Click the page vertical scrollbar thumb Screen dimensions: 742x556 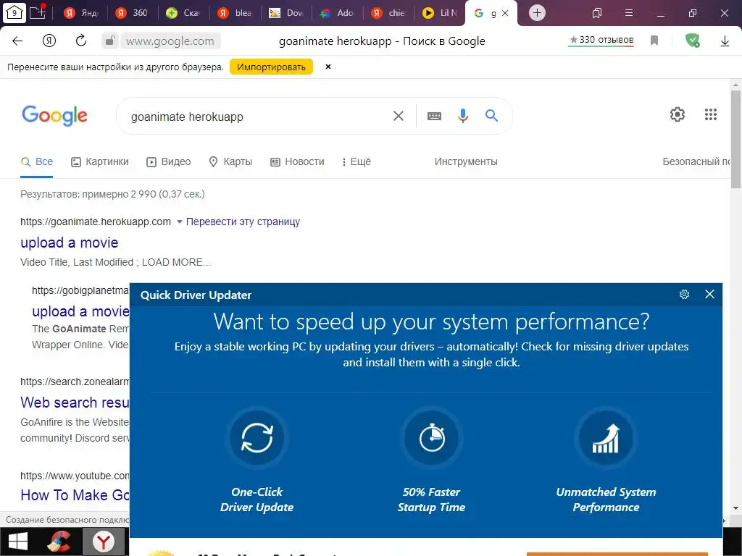[735, 139]
